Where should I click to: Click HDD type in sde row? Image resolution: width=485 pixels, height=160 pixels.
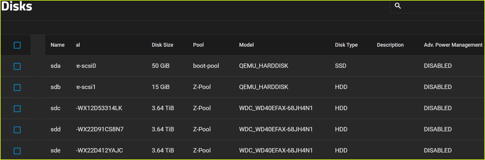pyautogui.click(x=341, y=150)
